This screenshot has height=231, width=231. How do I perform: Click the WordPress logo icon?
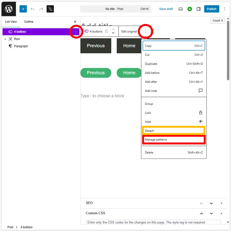click(9, 9)
